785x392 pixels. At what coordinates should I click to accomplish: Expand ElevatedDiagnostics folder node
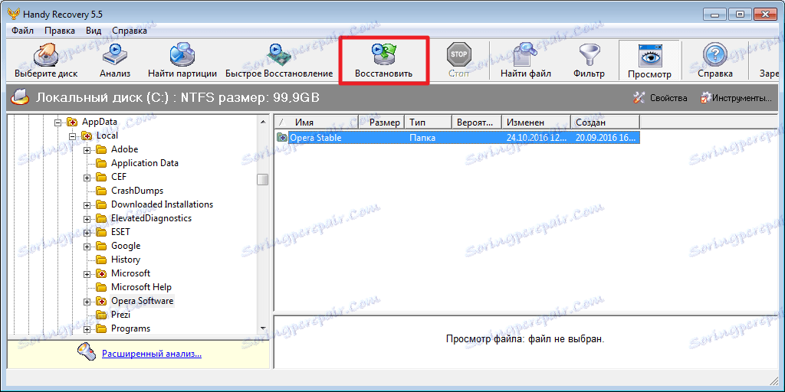click(x=87, y=219)
